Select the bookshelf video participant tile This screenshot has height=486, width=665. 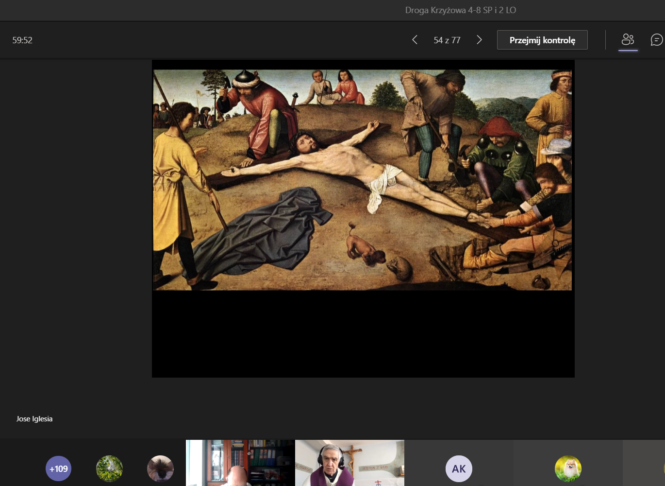pos(240,463)
